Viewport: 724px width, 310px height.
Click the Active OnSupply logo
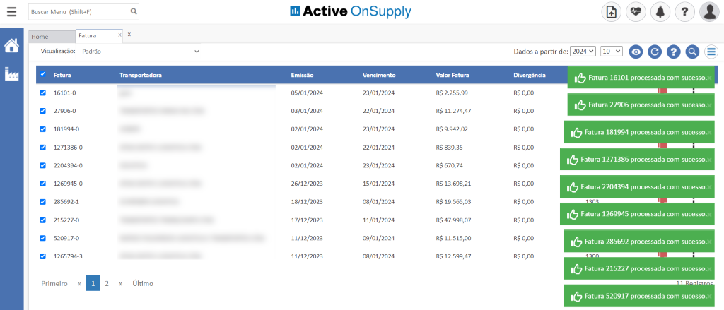click(351, 11)
